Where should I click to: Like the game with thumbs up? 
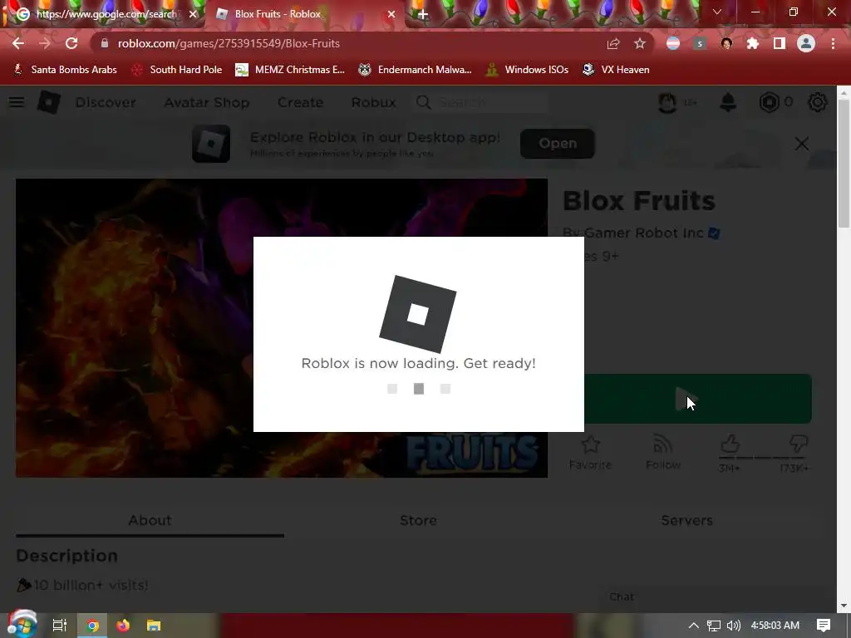[x=730, y=444]
